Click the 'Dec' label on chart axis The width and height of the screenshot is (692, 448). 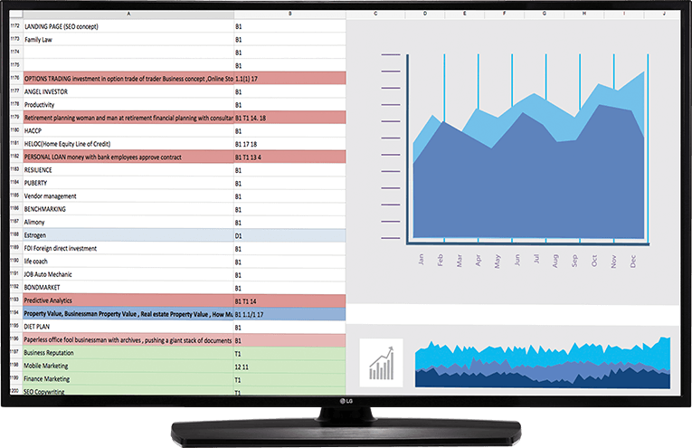coord(633,261)
